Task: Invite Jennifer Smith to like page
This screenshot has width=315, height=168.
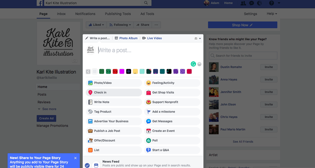Action: click(269, 92)
